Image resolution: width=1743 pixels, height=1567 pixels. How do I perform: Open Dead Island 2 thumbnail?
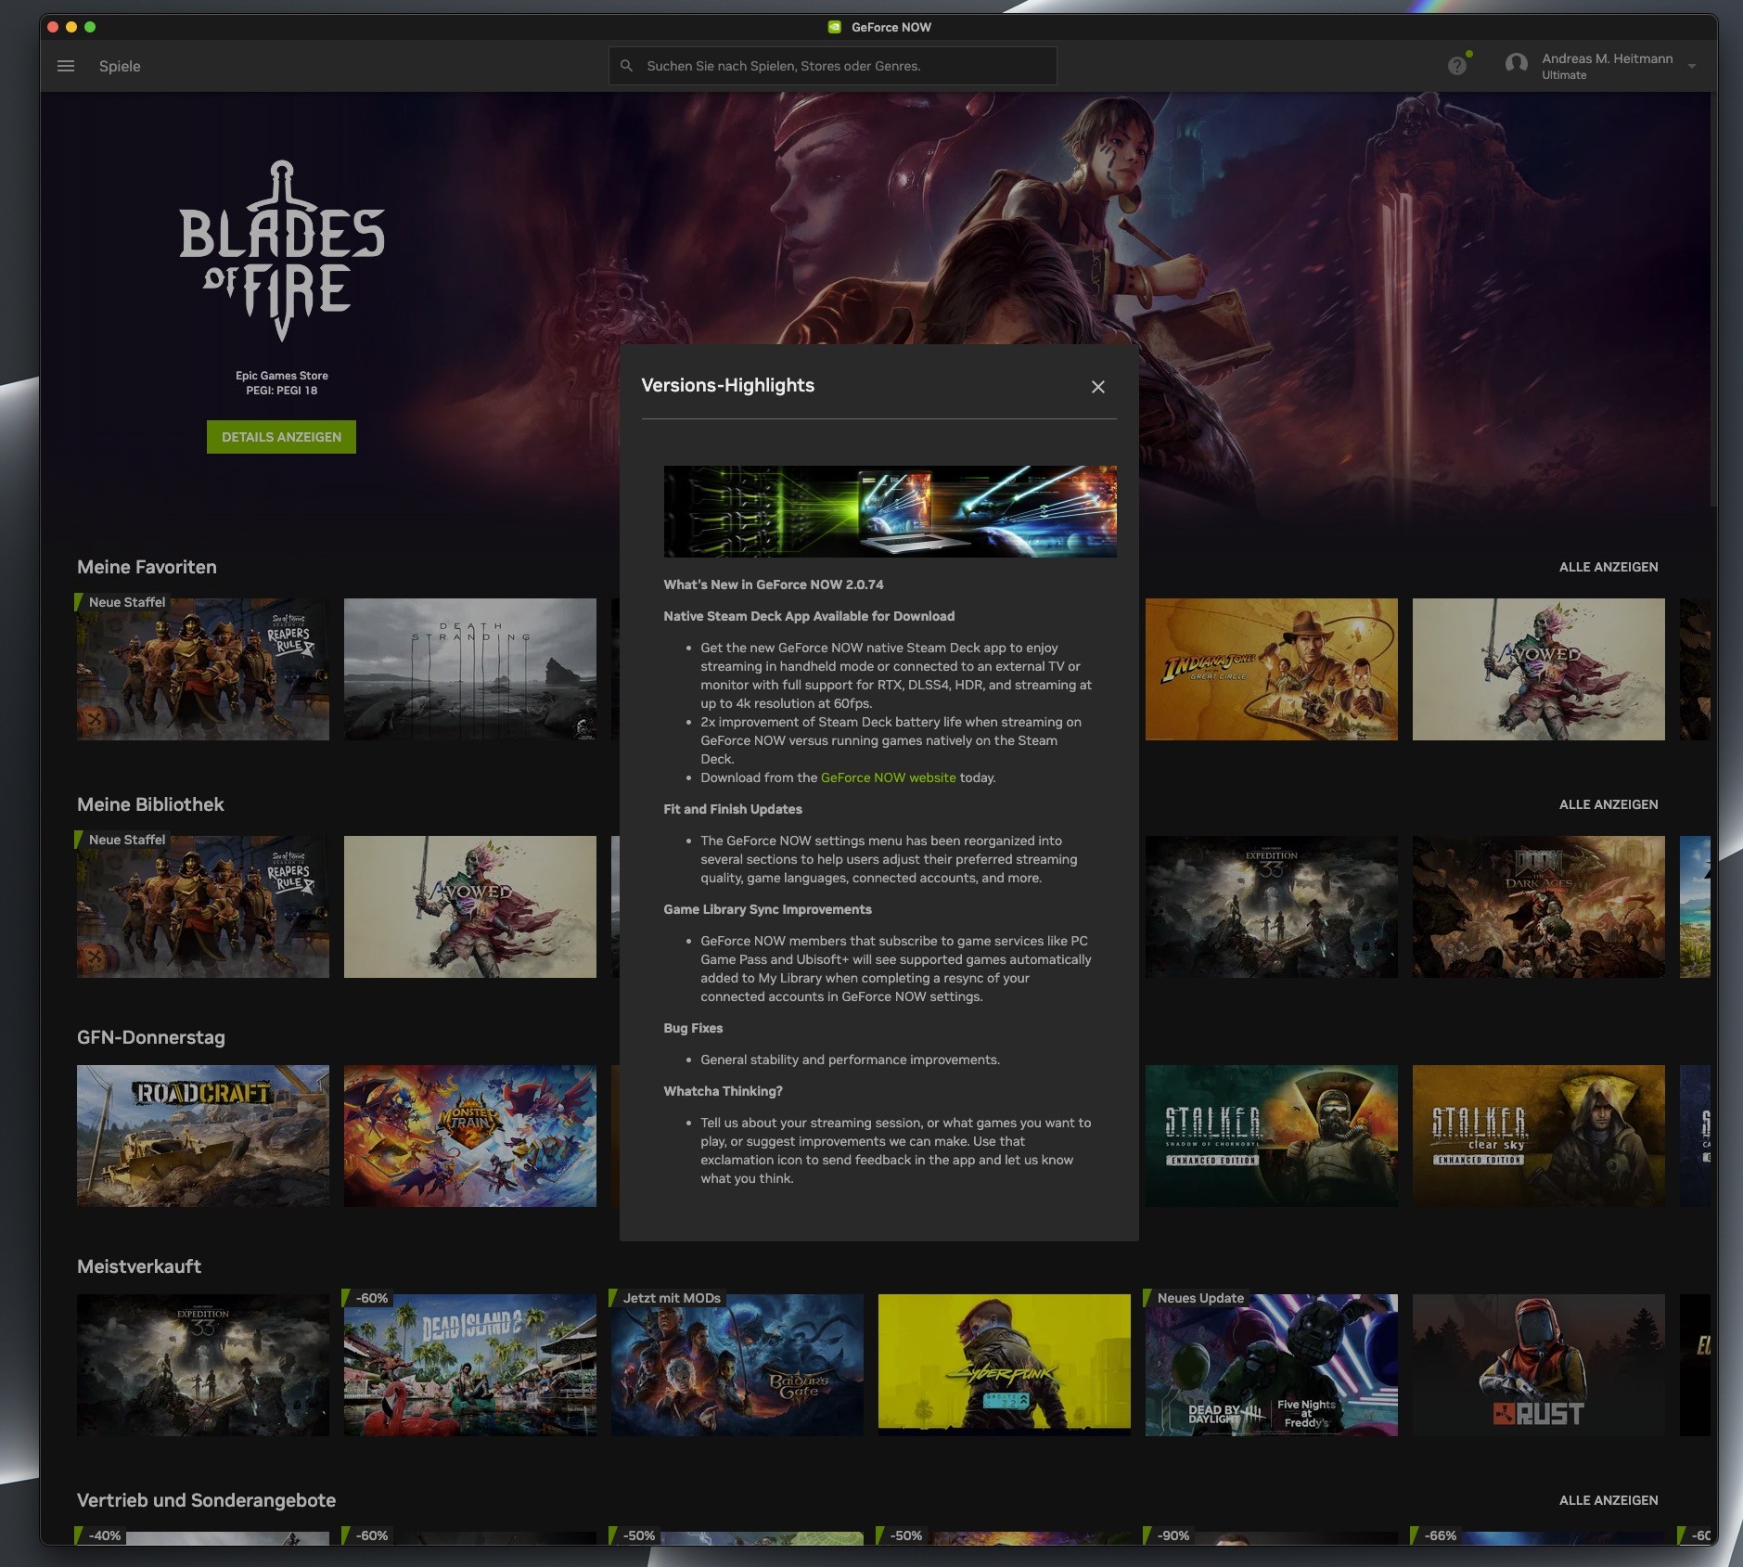pyautogui.click(x=470, y=1365)
